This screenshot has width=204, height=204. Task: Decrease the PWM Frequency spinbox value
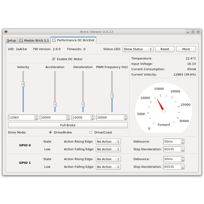pyautogui.click(x=126, y=119)
